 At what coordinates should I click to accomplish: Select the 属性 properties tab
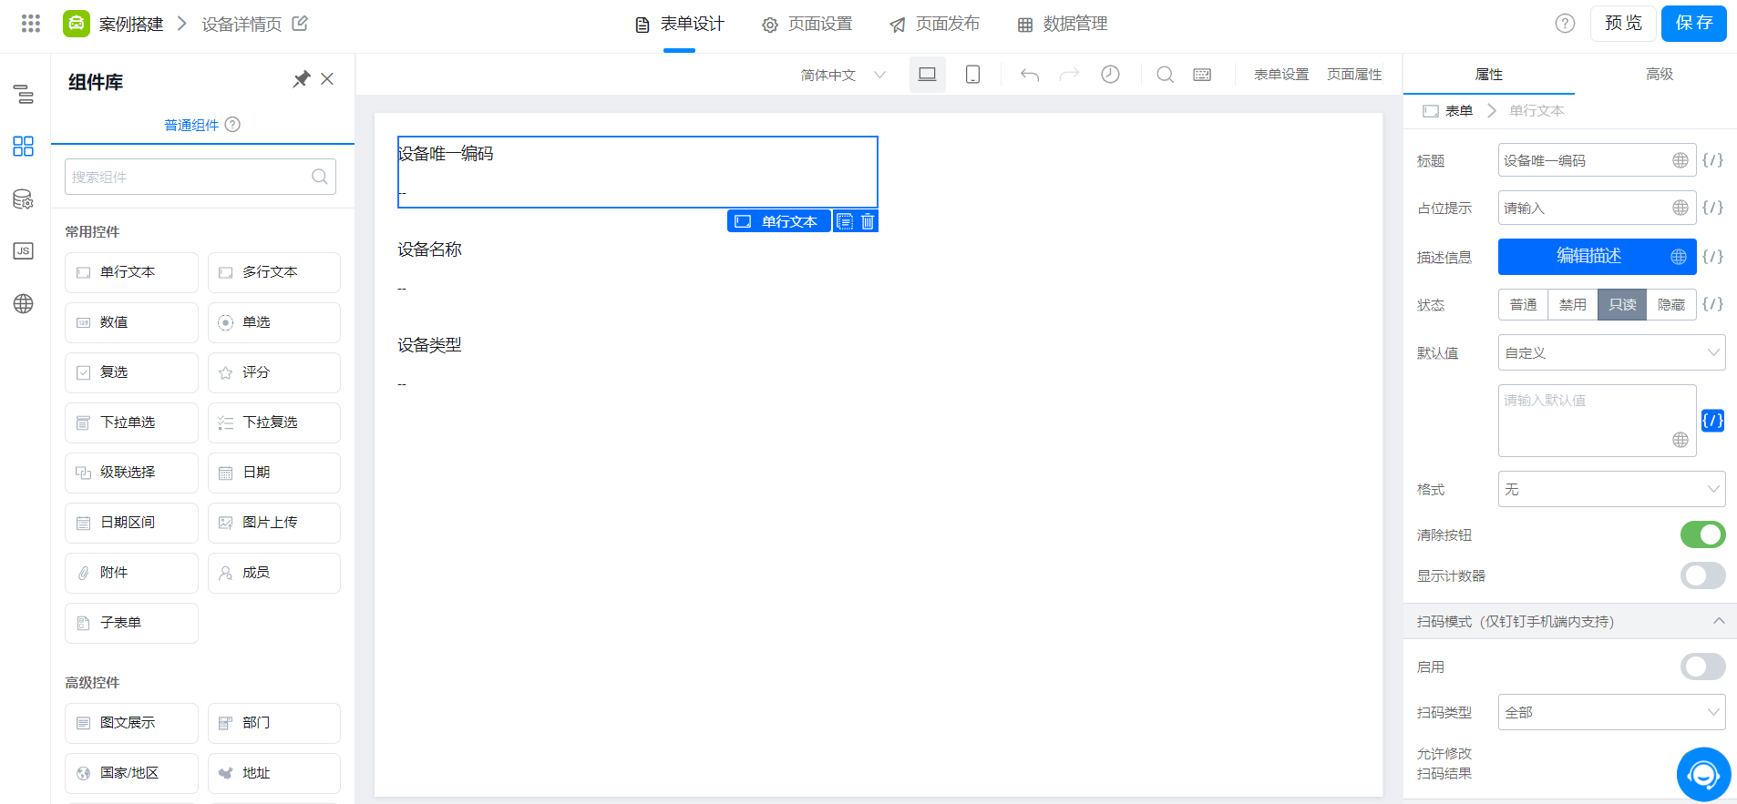(1489, 74)
